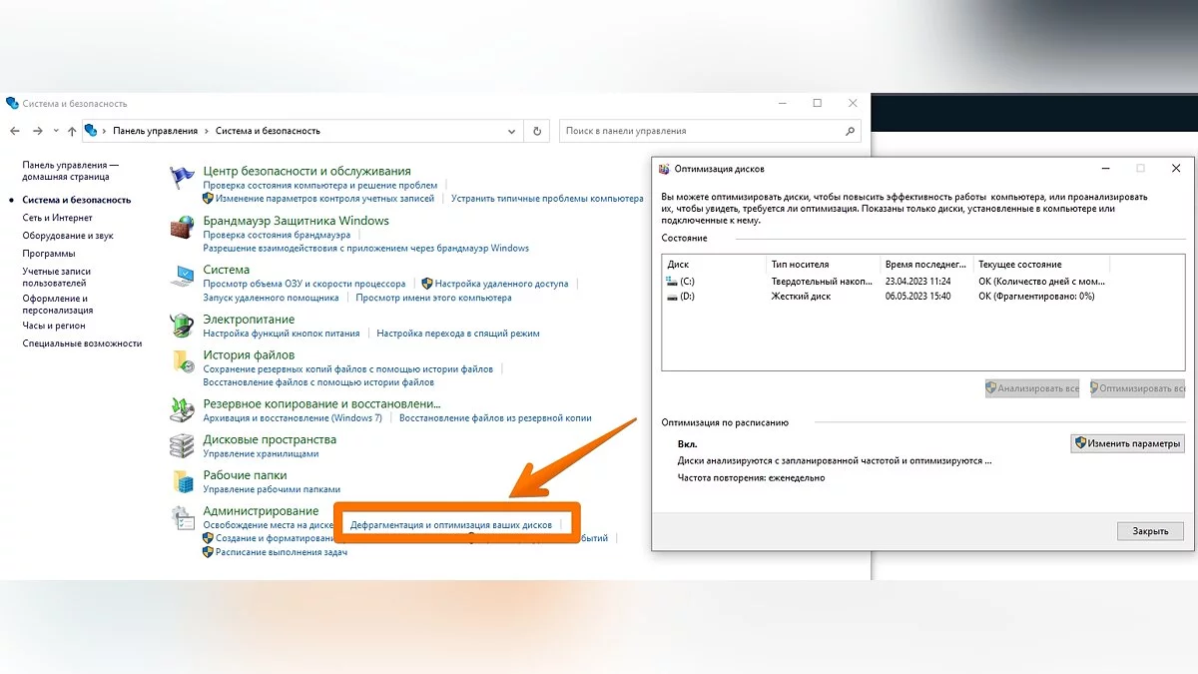Click the File History folder icon
Screen dimensions: 1198x674
pyautogui.click(x=182, y=361)
